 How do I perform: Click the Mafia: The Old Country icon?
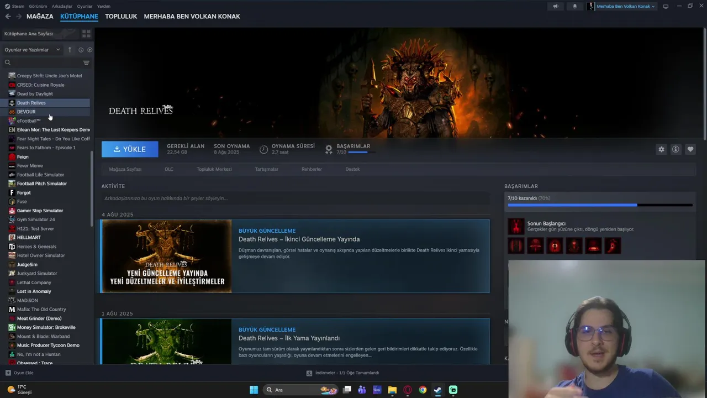click(12, 310)
